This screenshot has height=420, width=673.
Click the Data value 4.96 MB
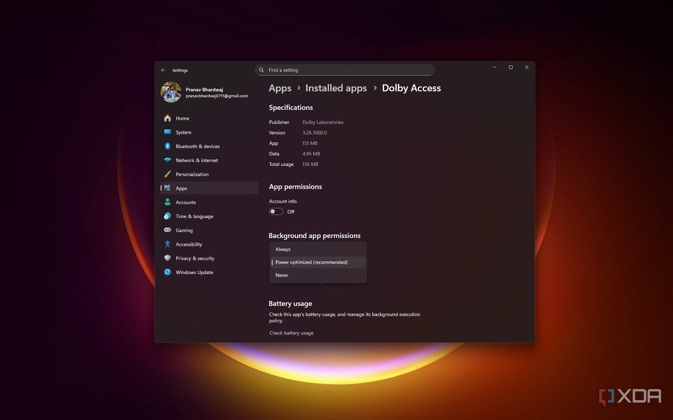(x=311, y=154)
